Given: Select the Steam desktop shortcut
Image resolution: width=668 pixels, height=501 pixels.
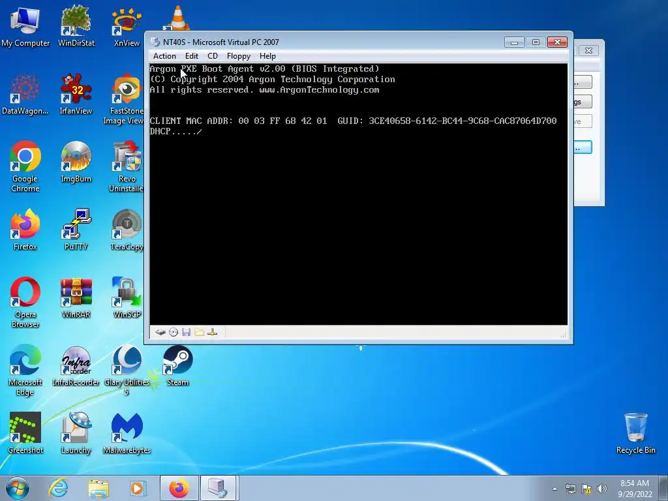Looking at the screenshot, I should coord(177,365).
